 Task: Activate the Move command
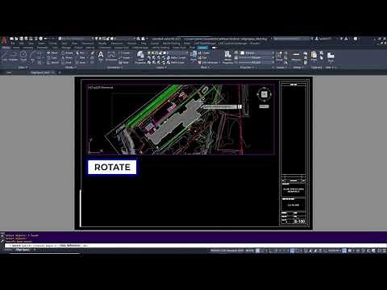(x=52, y=53)
